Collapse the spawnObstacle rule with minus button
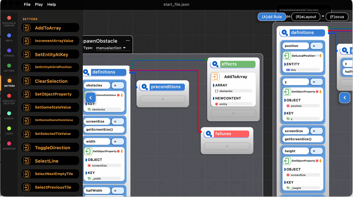The width and height of the screenshot is (353, 197). [128, 41]
